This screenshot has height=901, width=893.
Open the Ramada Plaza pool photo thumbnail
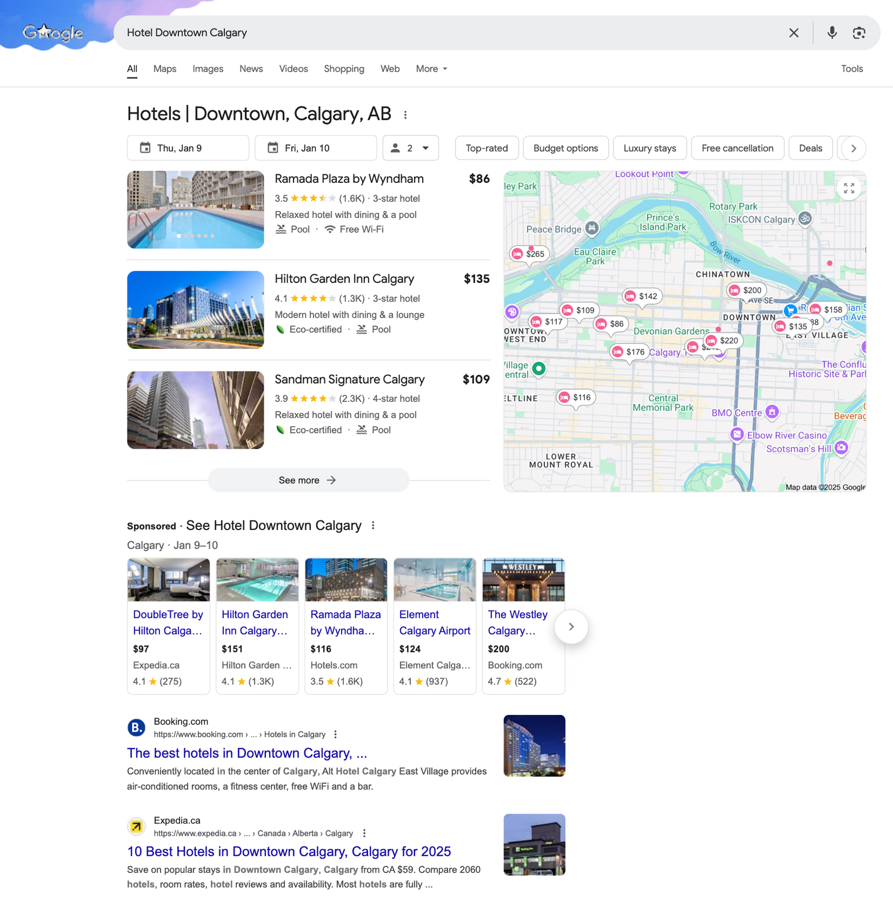point(195,209)
